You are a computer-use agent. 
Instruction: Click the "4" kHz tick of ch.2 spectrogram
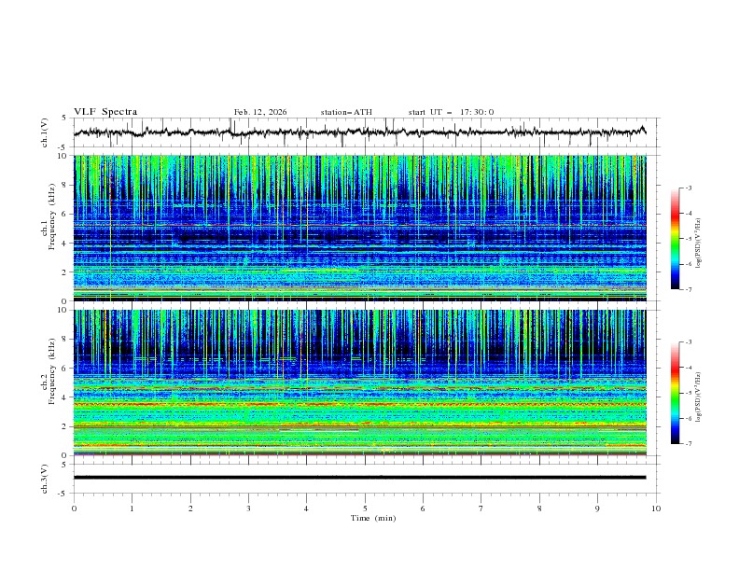[x=66, y=397]
